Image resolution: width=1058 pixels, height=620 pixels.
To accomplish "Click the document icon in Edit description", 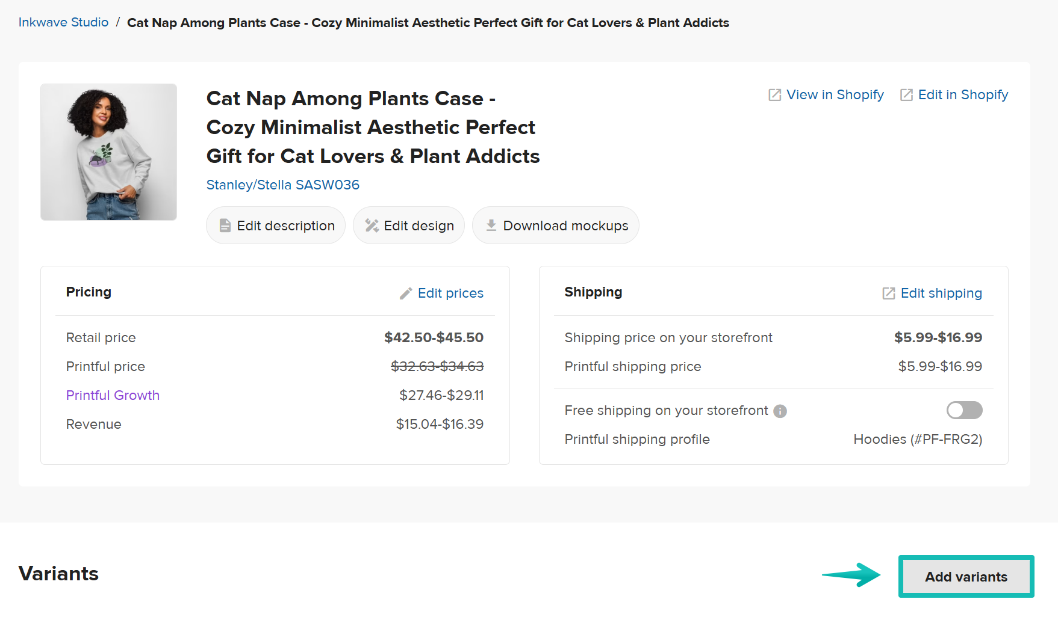I will click(225, 226).
